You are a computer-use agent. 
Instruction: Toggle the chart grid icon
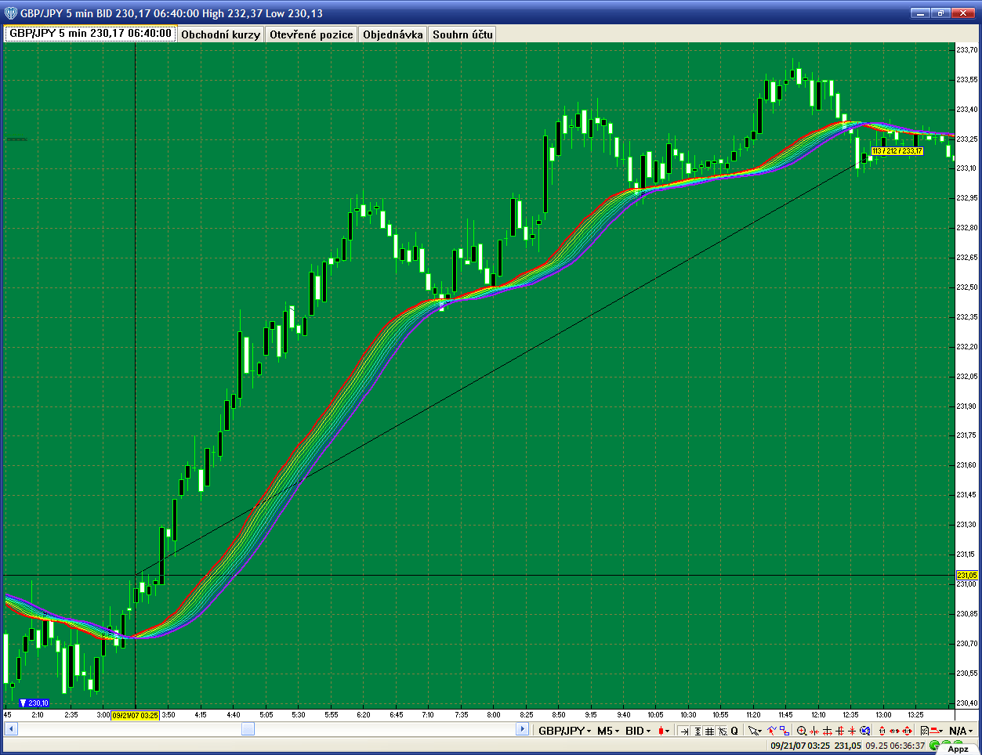[709, 731]
